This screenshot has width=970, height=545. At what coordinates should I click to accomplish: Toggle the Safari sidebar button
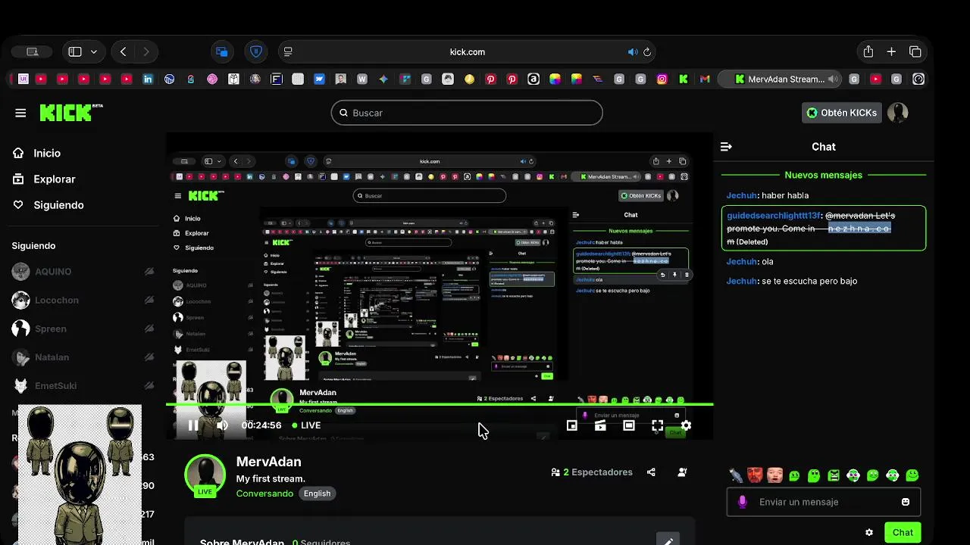(x=75, y=51)
